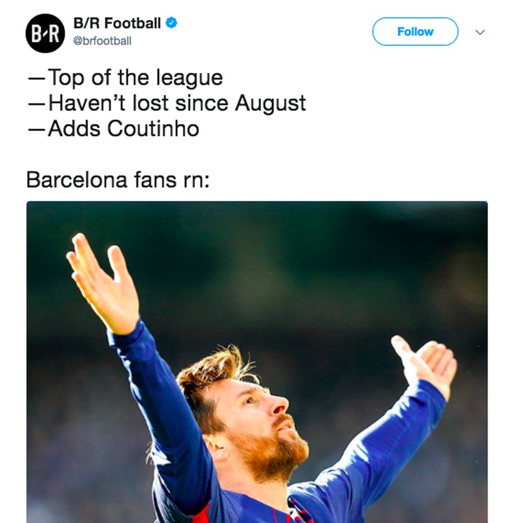Expand the tweet options chevron
The width and height of the screenshot is (517, 523).
[x=480, y=32]
